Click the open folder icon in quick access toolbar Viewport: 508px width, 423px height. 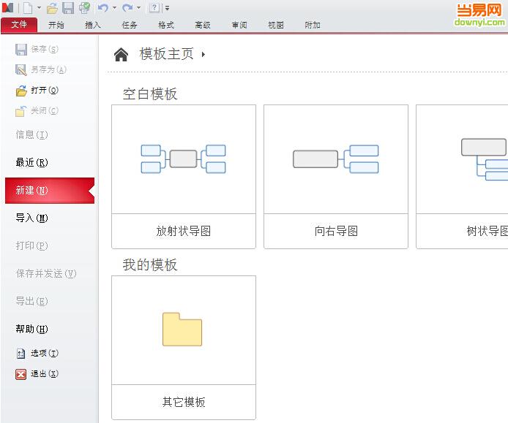[x=52, y=8]
